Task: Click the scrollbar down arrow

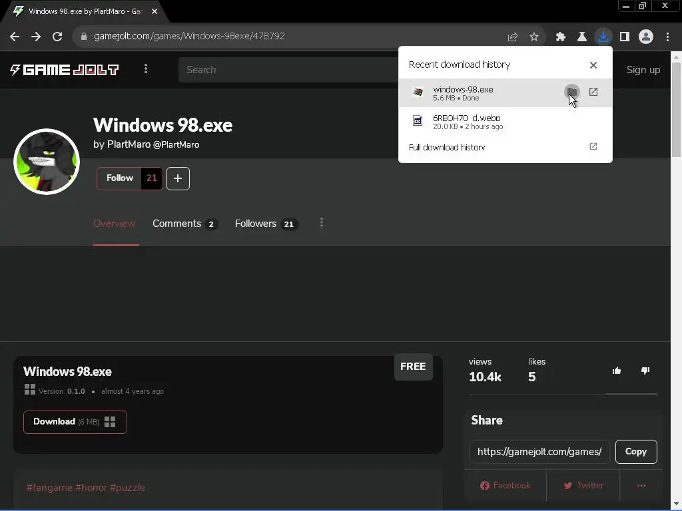Action: pyautogui.click(x=677, y=504)
